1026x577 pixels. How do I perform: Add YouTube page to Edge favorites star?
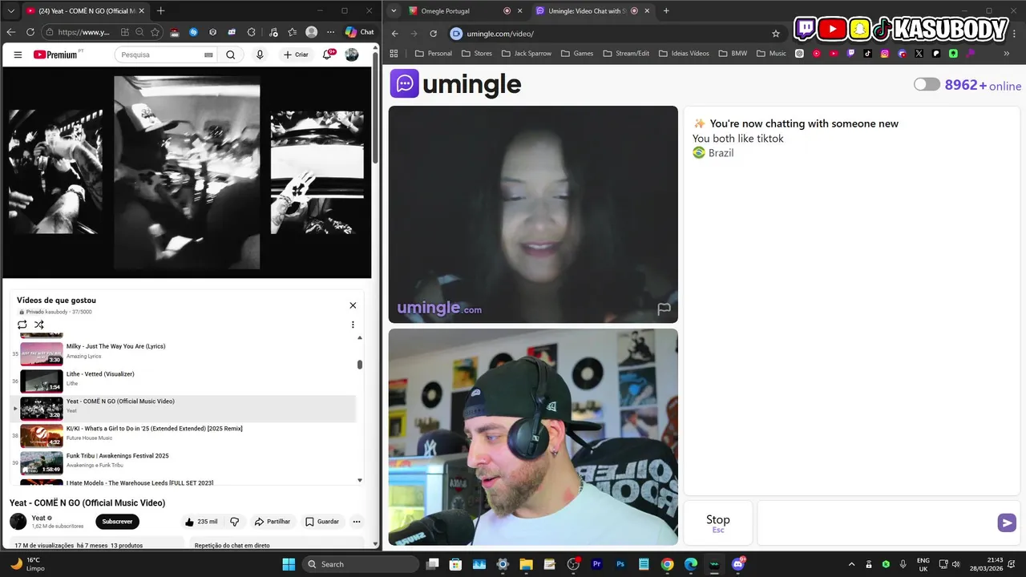155,32
